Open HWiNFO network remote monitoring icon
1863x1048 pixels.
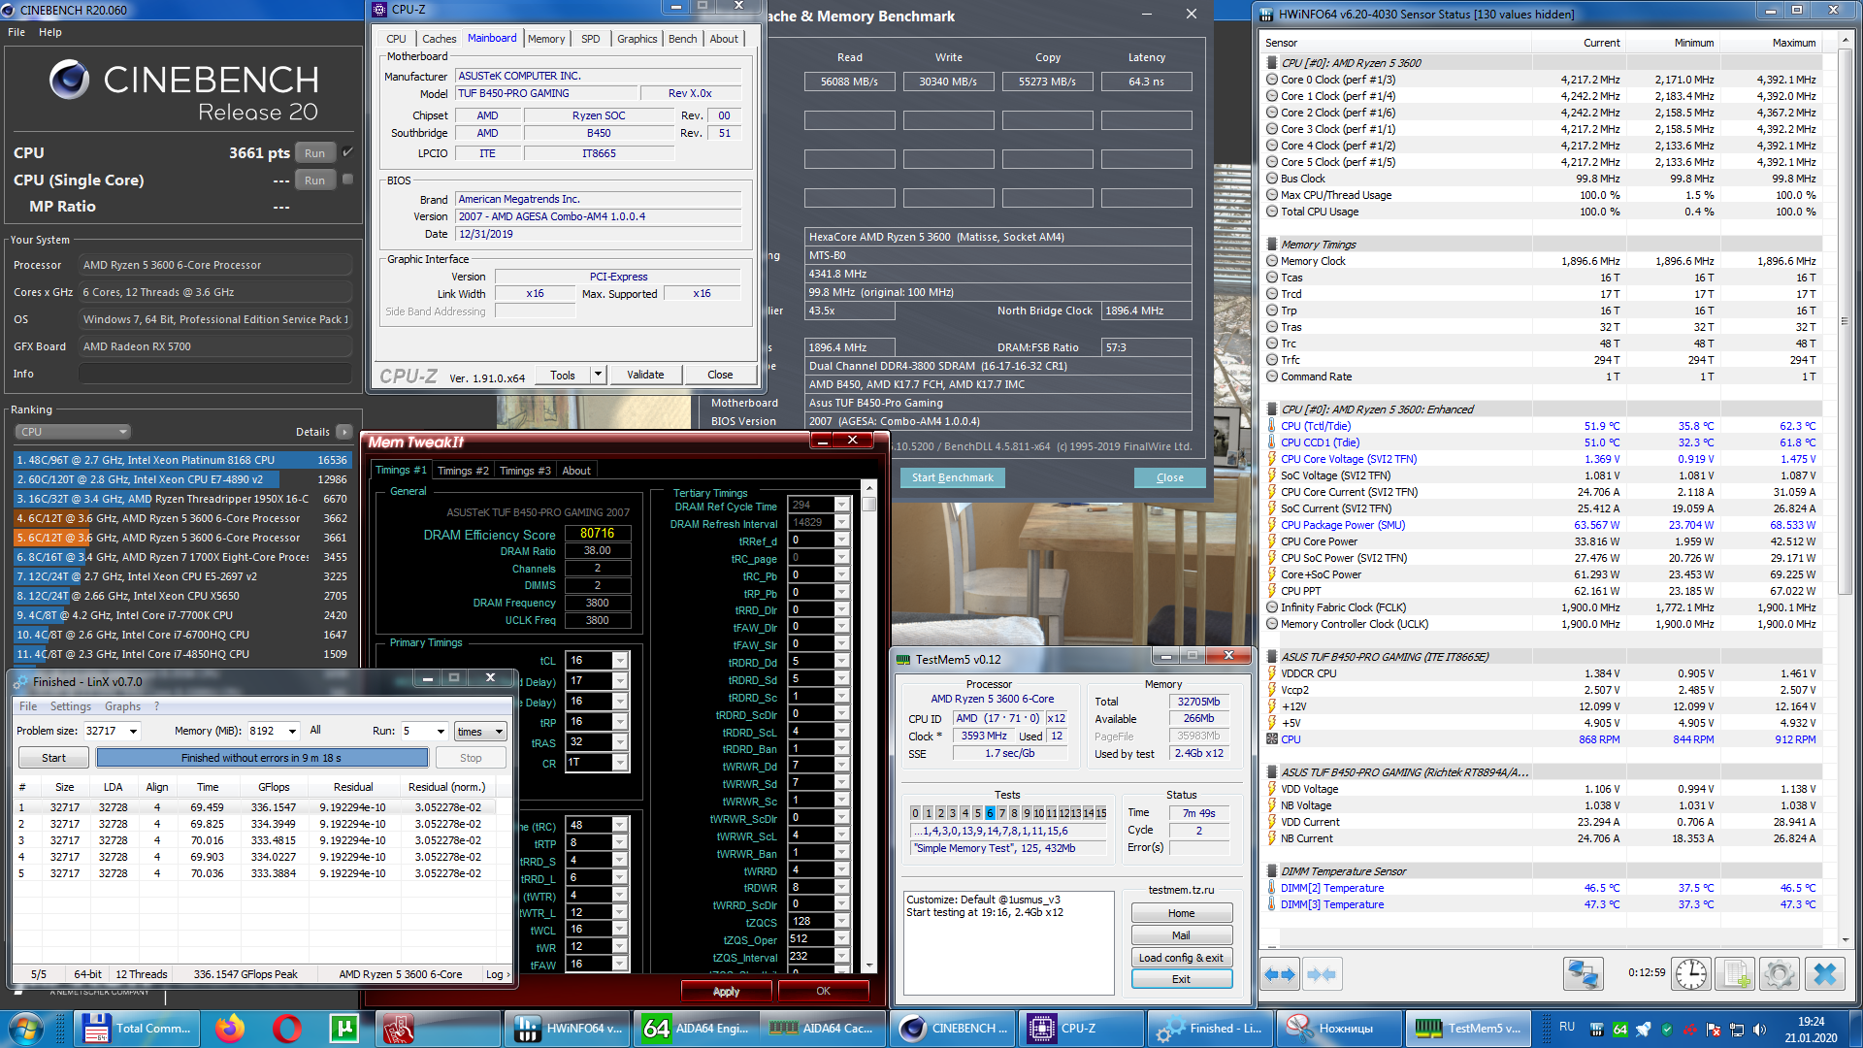pos(1583,974)
